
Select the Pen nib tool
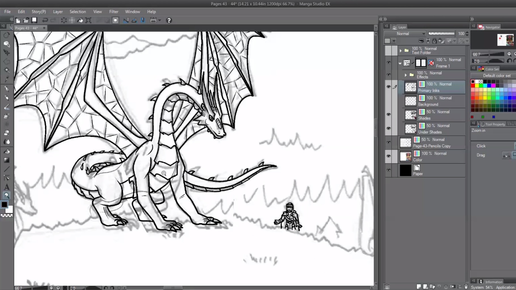[x=7, y=89]
